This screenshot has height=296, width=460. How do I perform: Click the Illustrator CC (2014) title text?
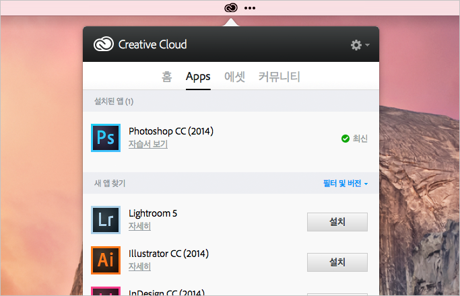(x=168, y=254)
